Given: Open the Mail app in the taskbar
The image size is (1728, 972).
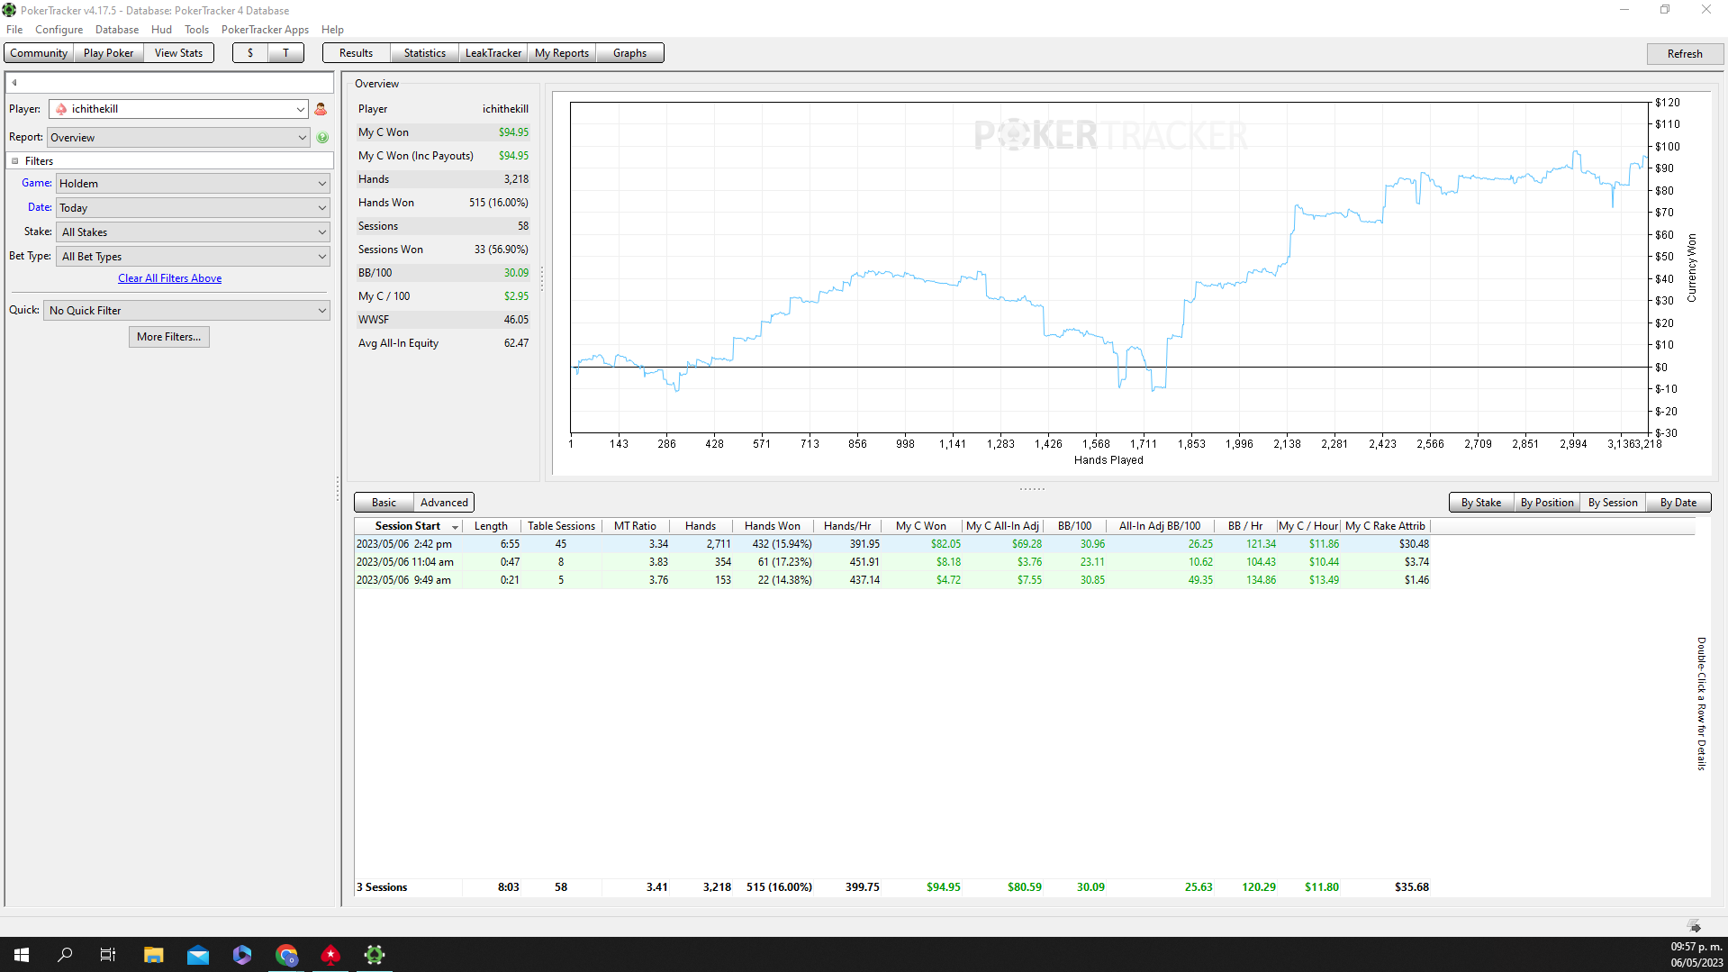Looking at the screenshot, I should tap(198, 955).
